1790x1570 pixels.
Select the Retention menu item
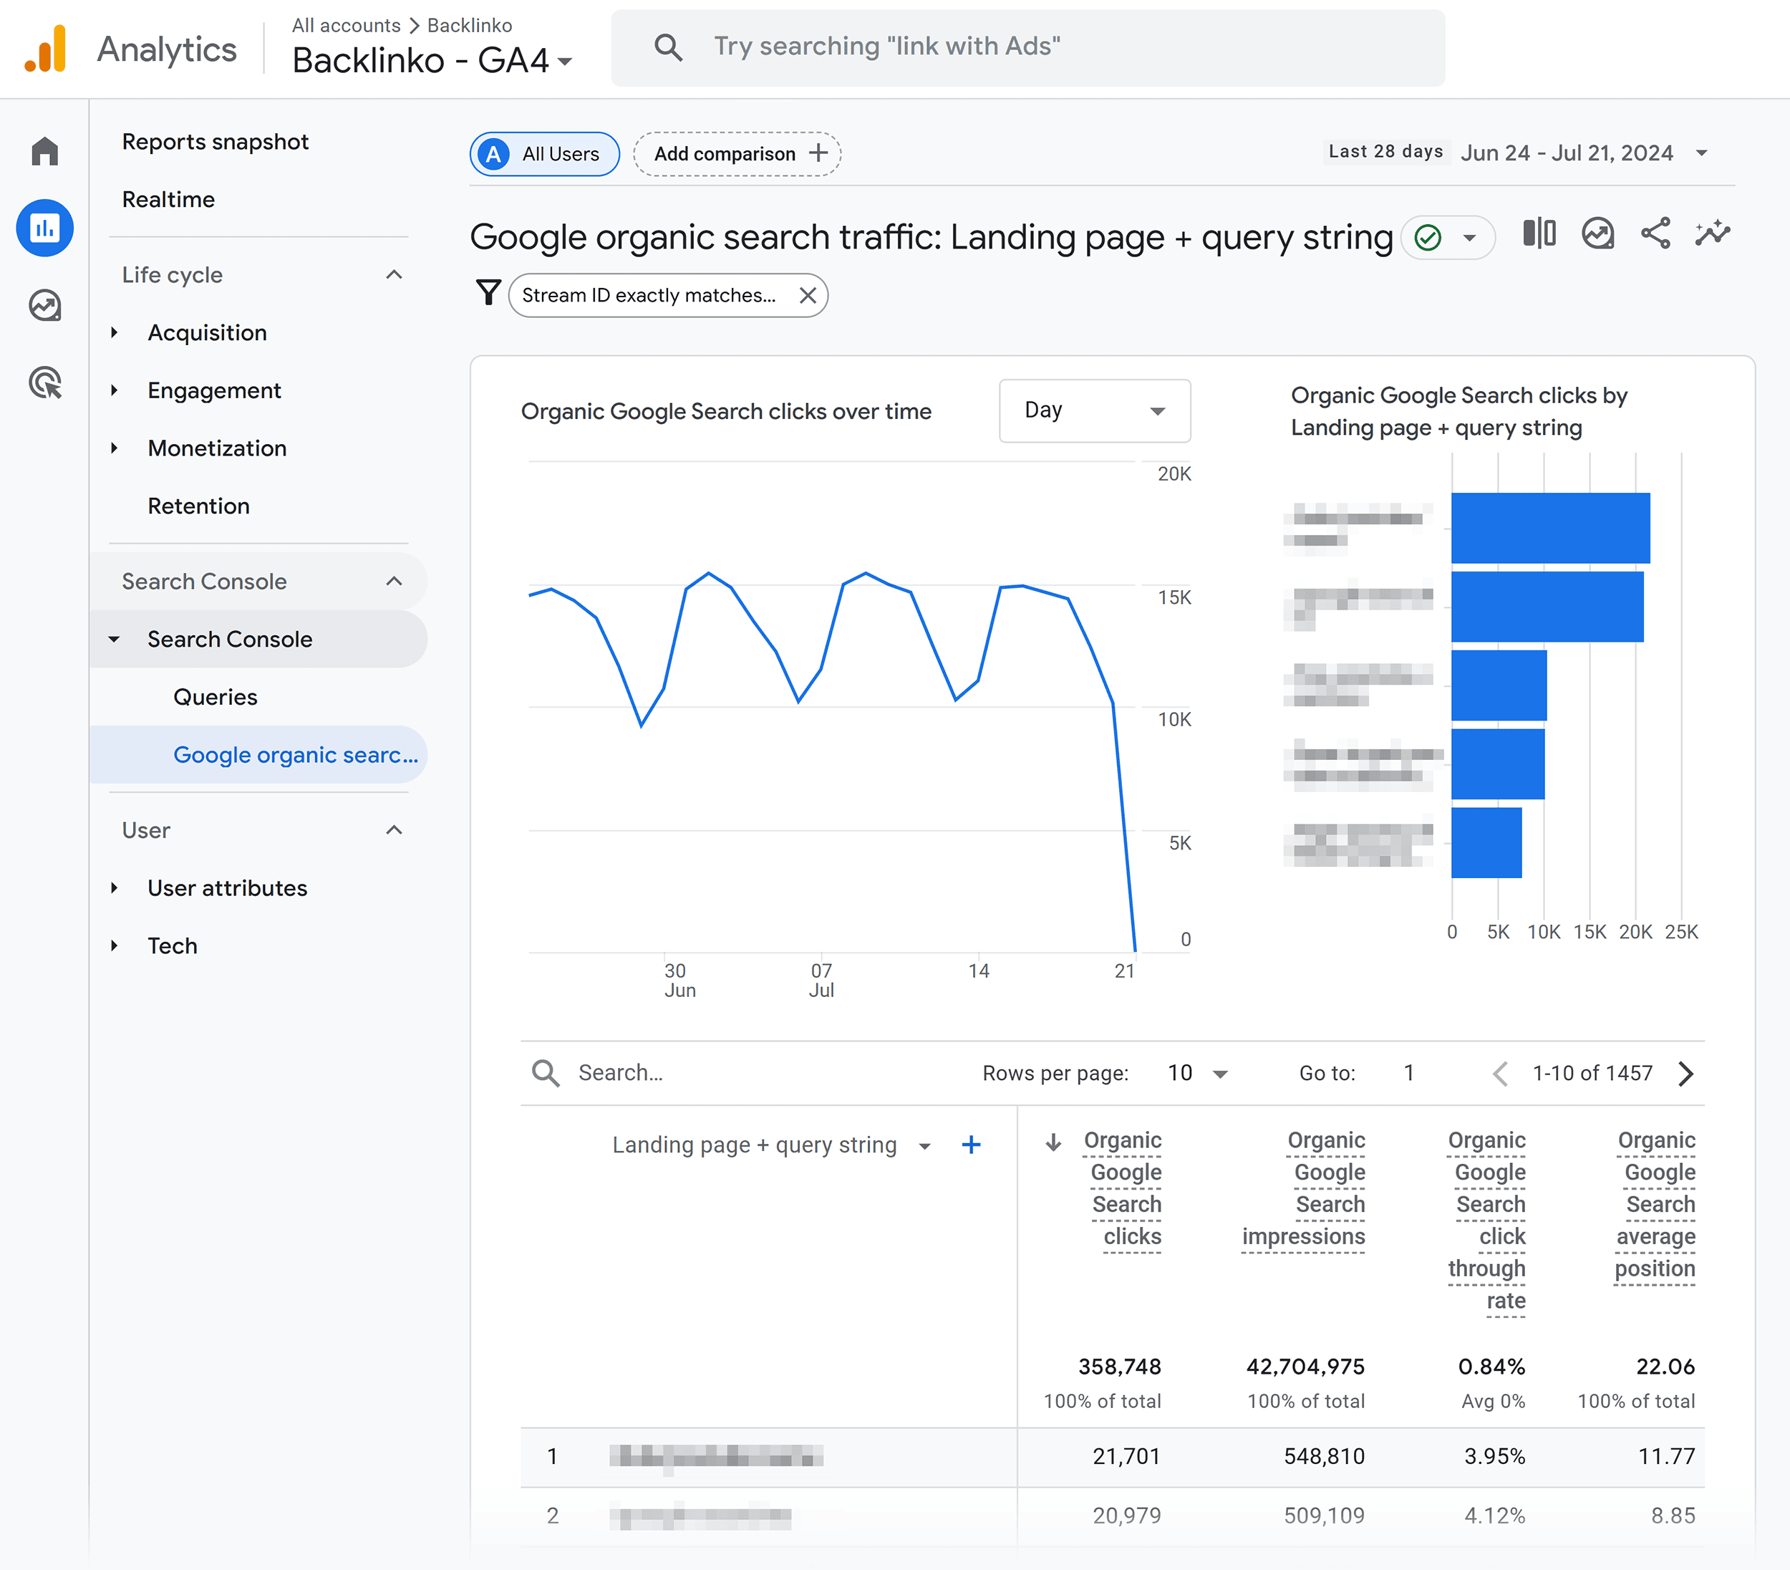click(196, 506)
